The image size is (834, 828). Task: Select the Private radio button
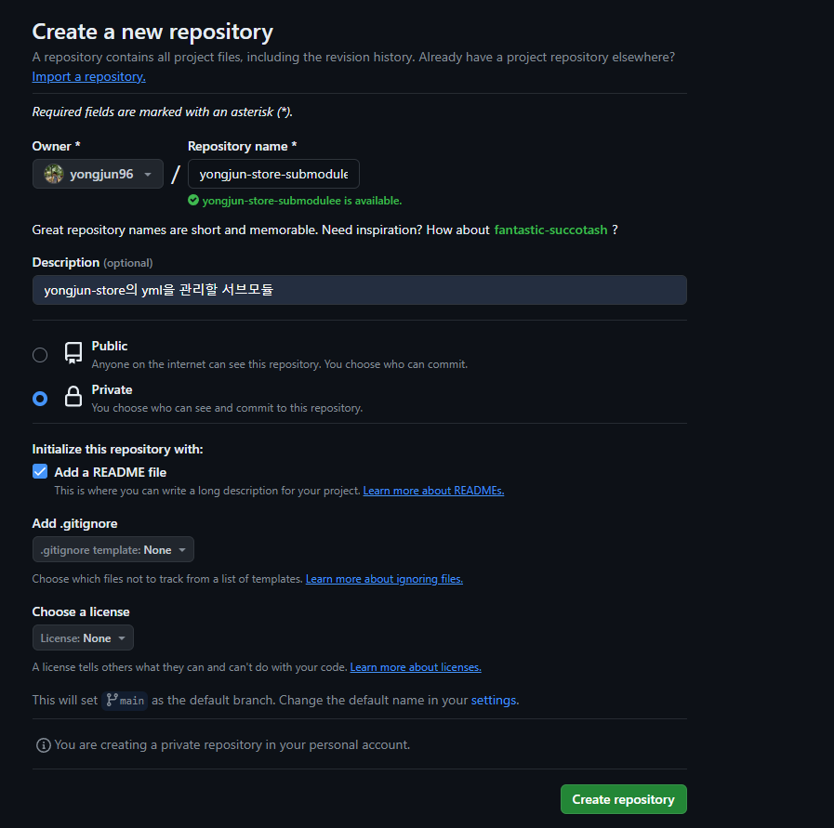coord(40,399)
